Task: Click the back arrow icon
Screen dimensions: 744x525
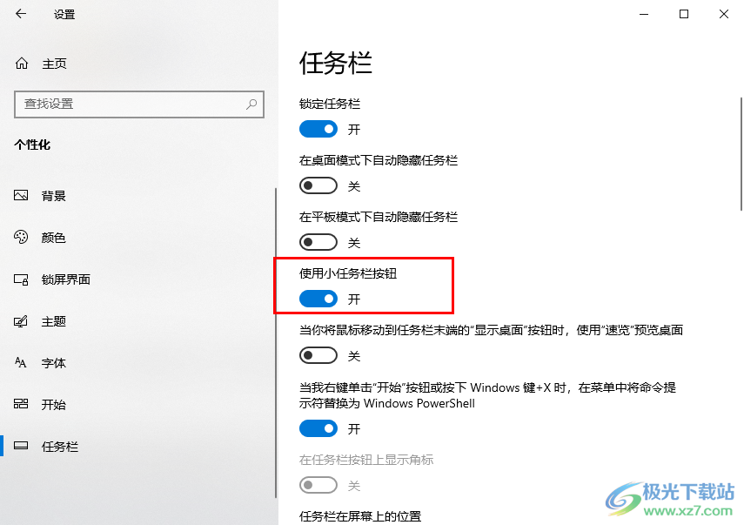Action: point(20,14)
